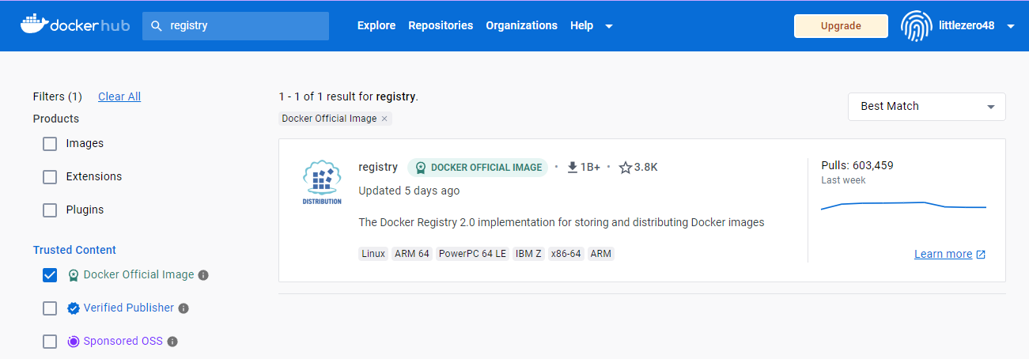Click the search magnifier icon
Image resolution: width=1029 pixels, height=359 pixels.
point(157,26)
